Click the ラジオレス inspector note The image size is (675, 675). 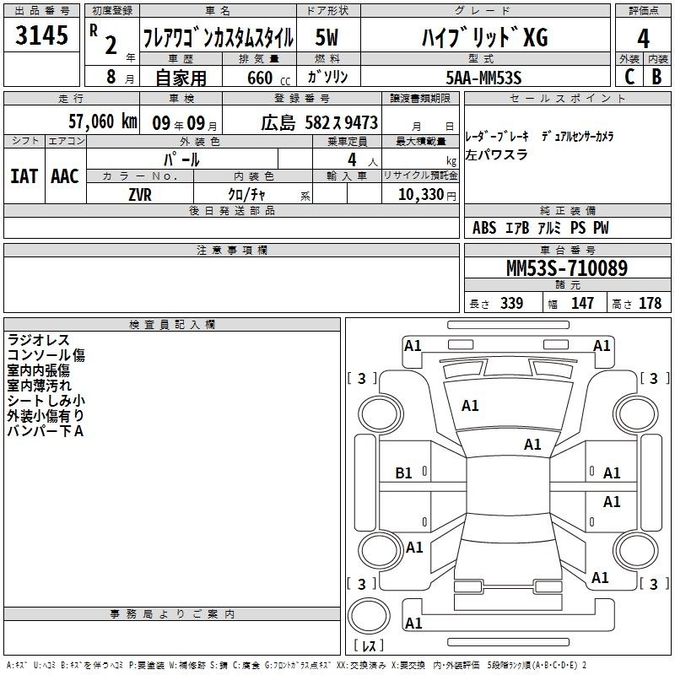click(38, 340)
